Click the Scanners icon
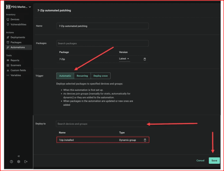 [x=8, y=65]
